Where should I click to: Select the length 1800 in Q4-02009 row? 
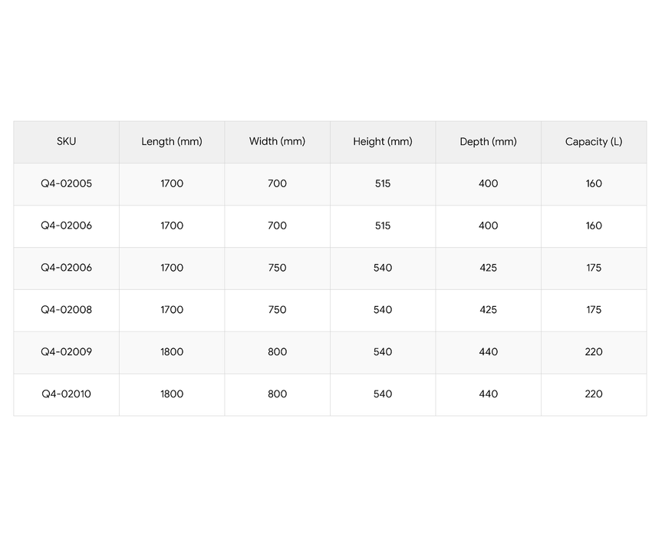click(x=172, y=352)
